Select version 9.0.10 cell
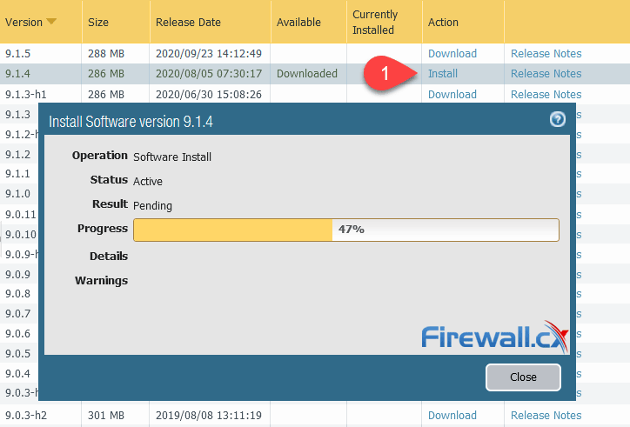630x427 pixels. tap(21, 234)
